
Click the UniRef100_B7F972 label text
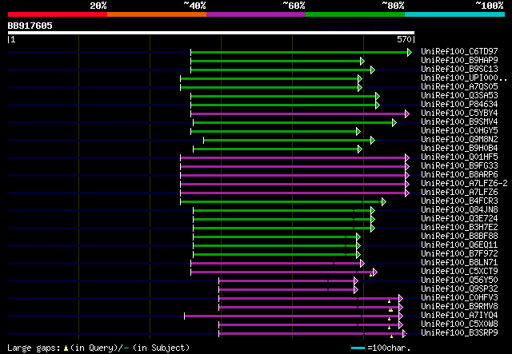[459, 254]
